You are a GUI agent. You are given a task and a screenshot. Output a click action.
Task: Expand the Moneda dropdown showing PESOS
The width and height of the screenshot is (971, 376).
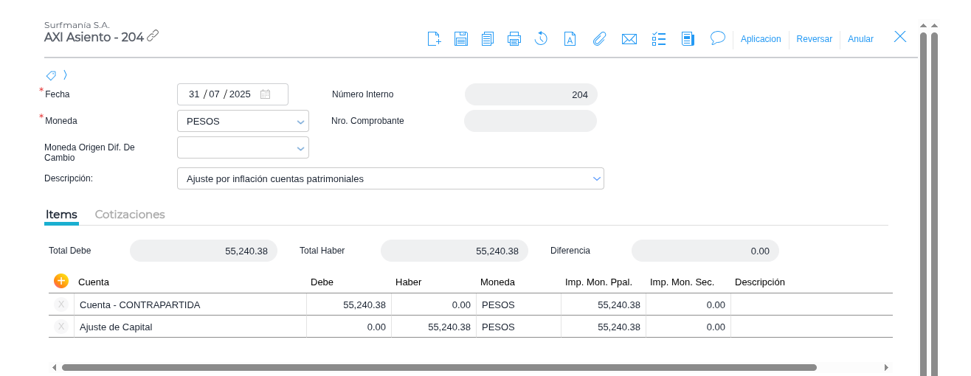point(300,122)
